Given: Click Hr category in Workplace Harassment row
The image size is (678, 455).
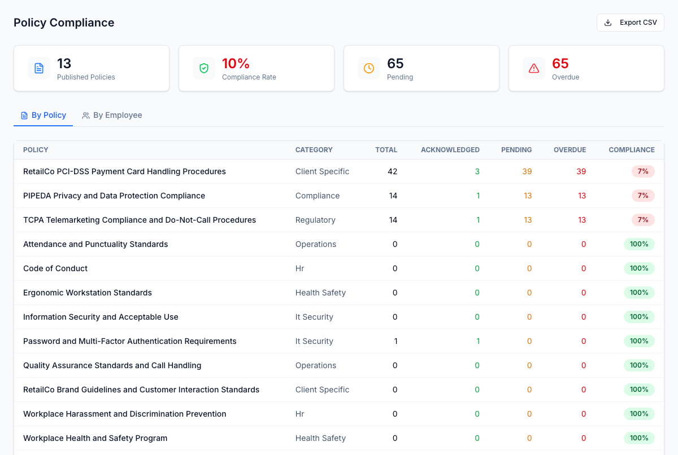Looking at the screenshot, I should coord(300,414).
